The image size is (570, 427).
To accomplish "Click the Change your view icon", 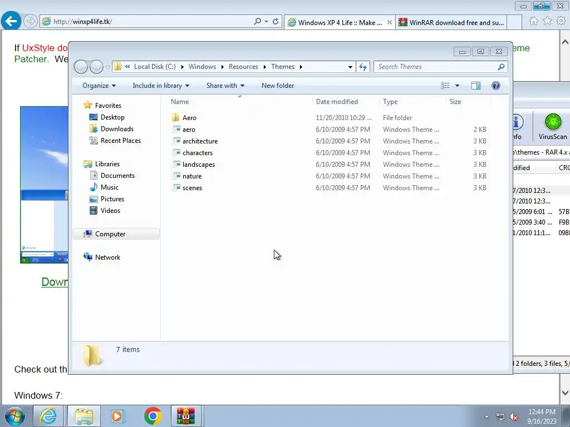I will [x=445, y=86].
